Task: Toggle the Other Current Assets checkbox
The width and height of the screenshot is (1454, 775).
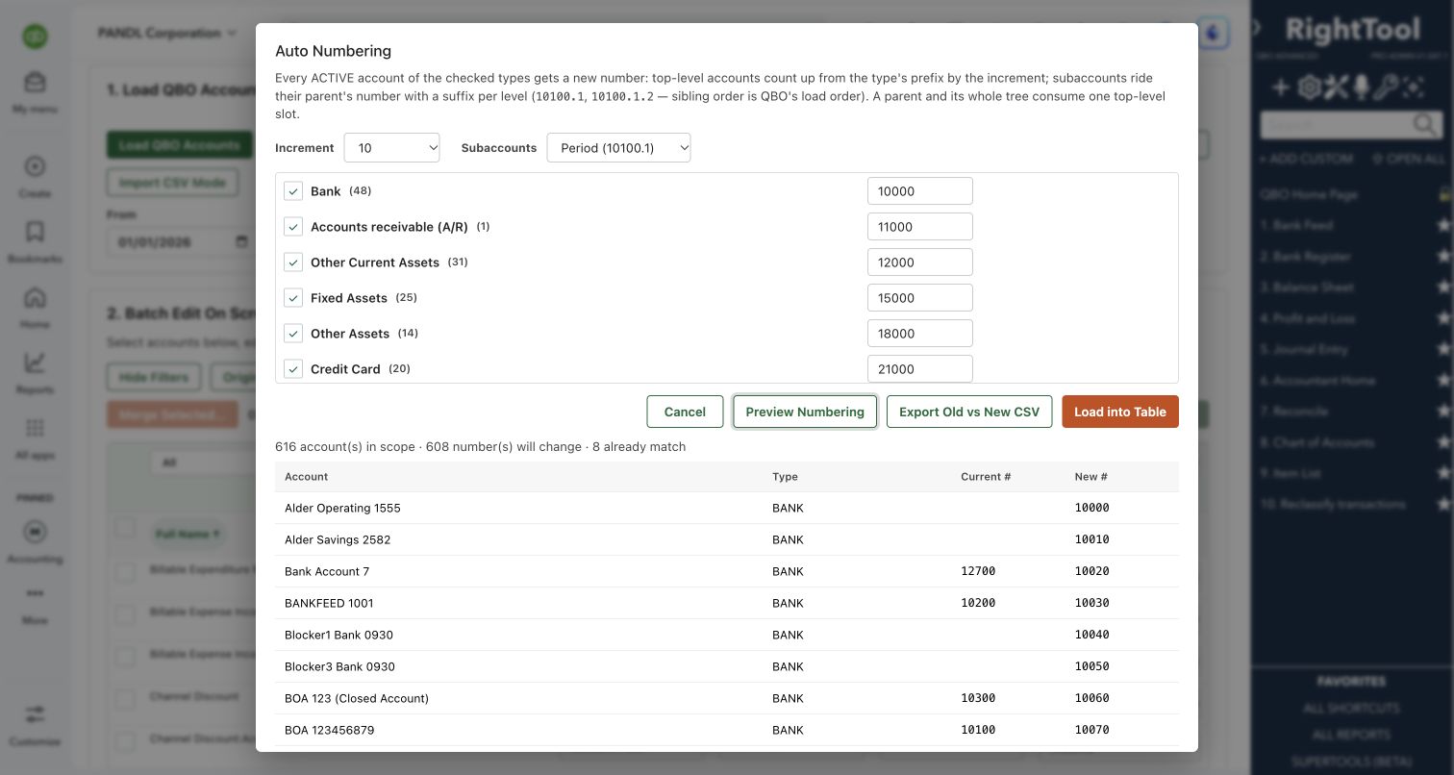Action: [293, 262]
